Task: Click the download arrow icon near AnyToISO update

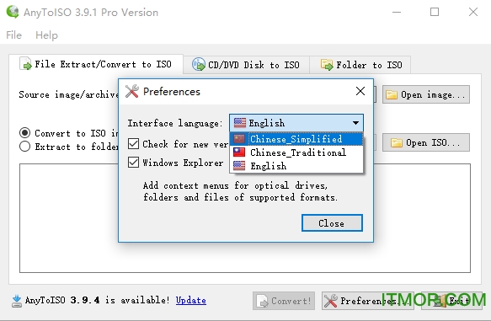Action: click(x=17, y=301)
